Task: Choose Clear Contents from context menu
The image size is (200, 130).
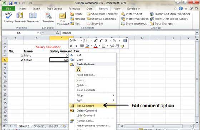Action: coord(92,90)
